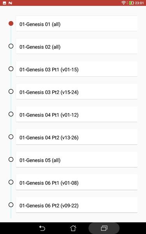Select the circle marker beside Genesis 06 Pt2
Screen dimensions: 146x234
point(11,205)
